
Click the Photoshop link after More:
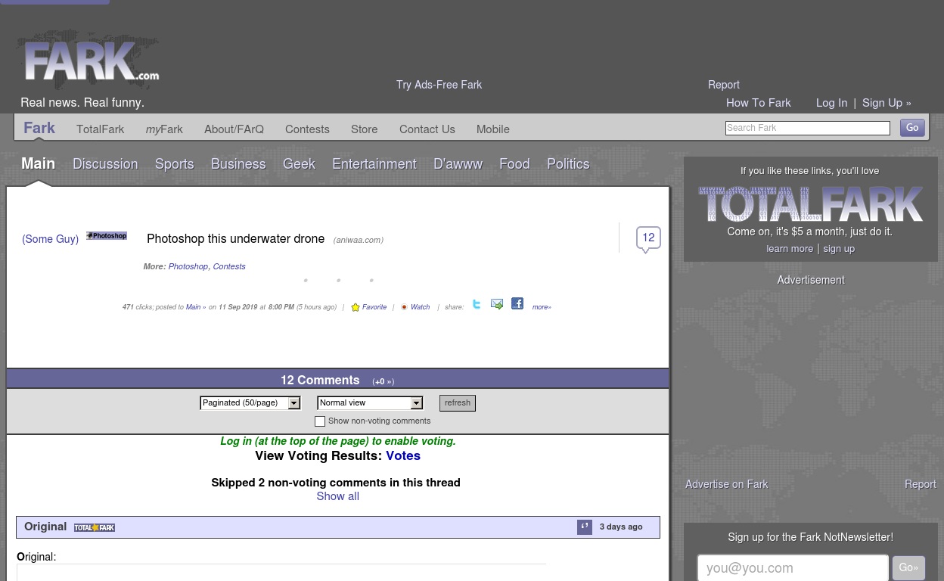(188, 266)
